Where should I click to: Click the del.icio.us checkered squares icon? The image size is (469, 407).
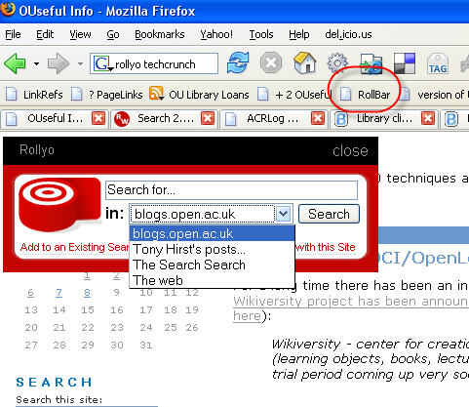click(x=405, y=63)
